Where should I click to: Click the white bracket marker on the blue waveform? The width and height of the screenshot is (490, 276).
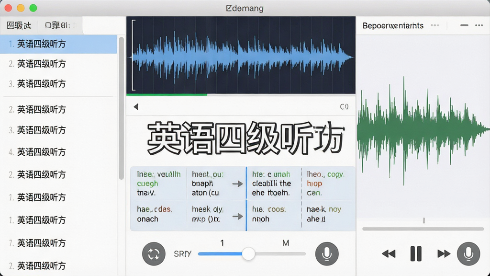[x=134, y=55]
